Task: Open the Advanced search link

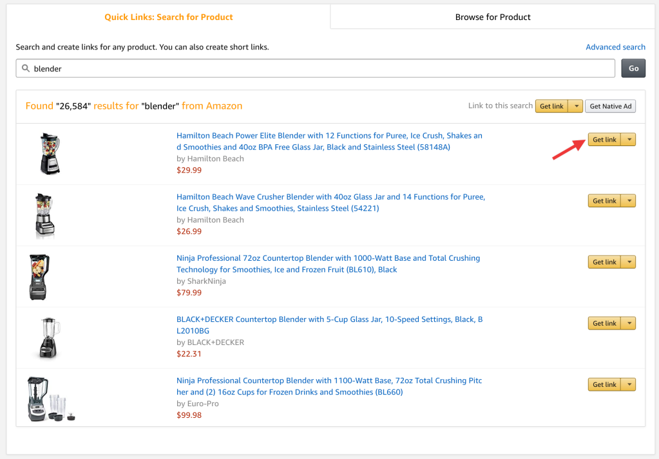Action: [615, 47]
